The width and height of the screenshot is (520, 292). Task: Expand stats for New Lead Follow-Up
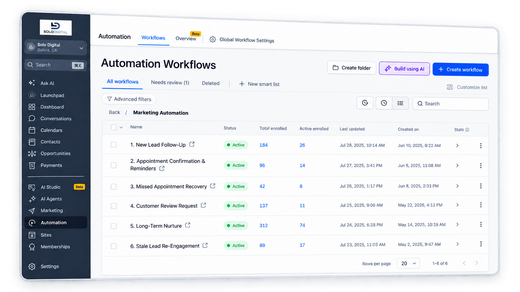tap(457, 146)
